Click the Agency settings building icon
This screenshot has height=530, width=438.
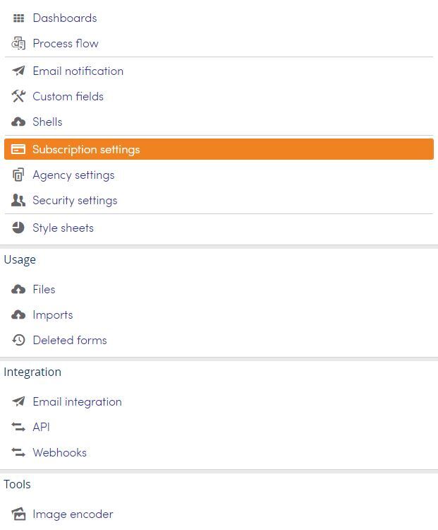coord(18,175)
